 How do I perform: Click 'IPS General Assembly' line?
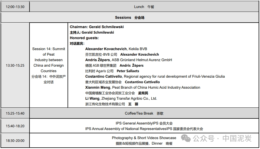(144, 123)
